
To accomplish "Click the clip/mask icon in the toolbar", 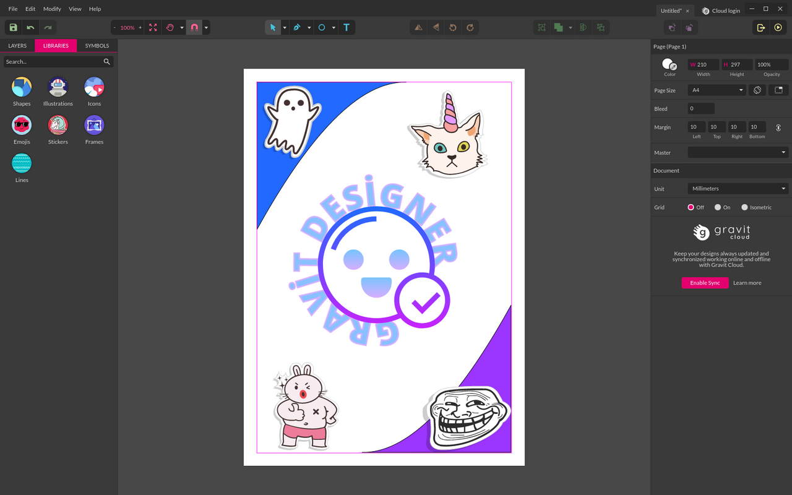I will [583, 28].
